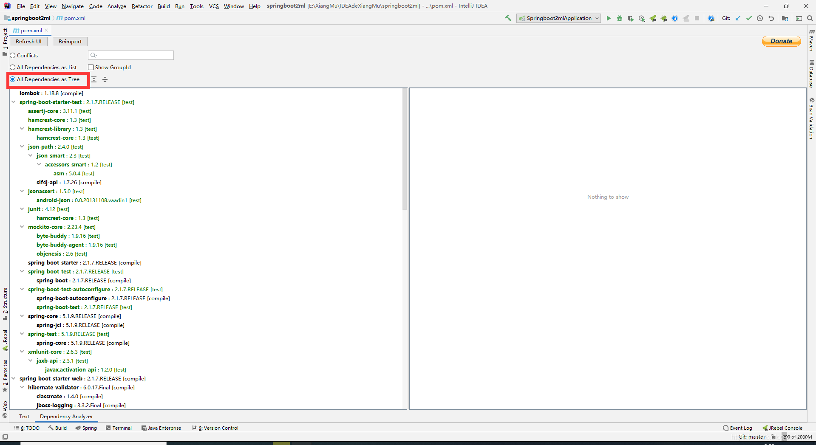Open the Web tool window
This screenshot has height=445, width=816.
point(5,409)
